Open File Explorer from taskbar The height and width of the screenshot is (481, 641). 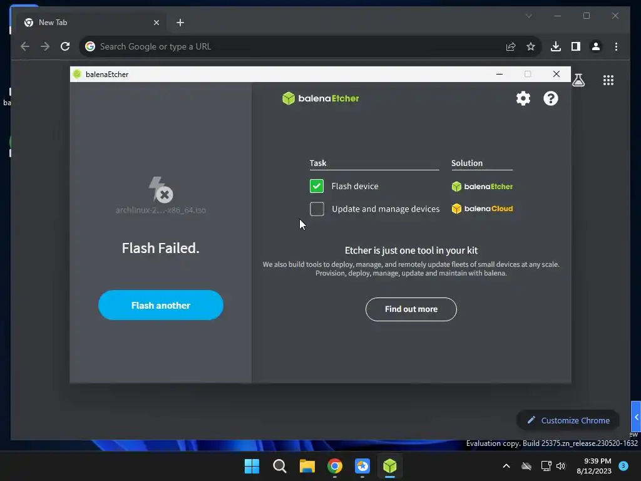307,466
